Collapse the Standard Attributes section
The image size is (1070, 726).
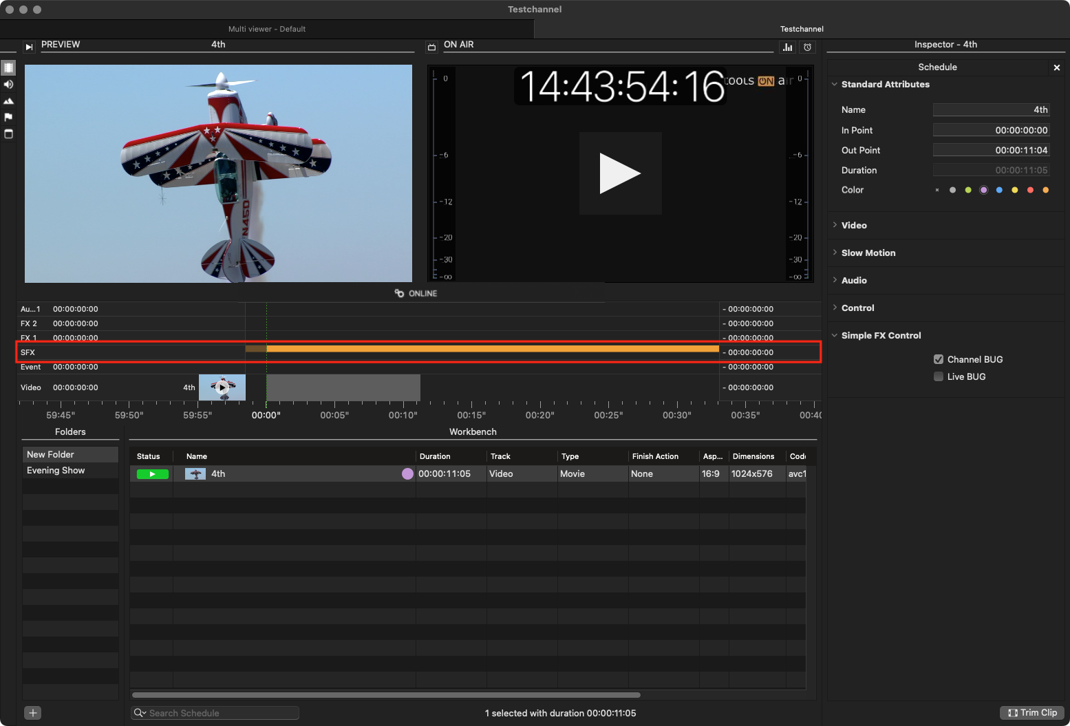835,84
